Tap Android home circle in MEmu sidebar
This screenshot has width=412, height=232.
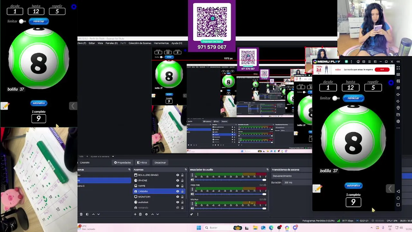click(398, 198)
